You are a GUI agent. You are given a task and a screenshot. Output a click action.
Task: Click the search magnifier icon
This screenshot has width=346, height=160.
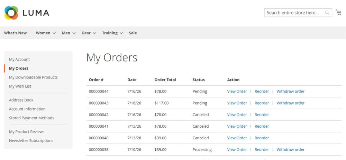coord(327,13)
